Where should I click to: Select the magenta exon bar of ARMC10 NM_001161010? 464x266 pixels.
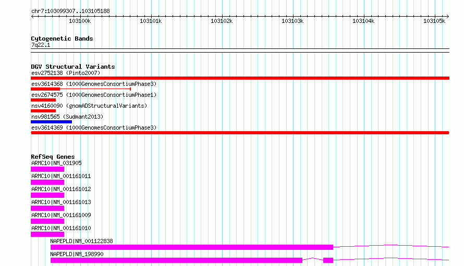coord(47,234)
